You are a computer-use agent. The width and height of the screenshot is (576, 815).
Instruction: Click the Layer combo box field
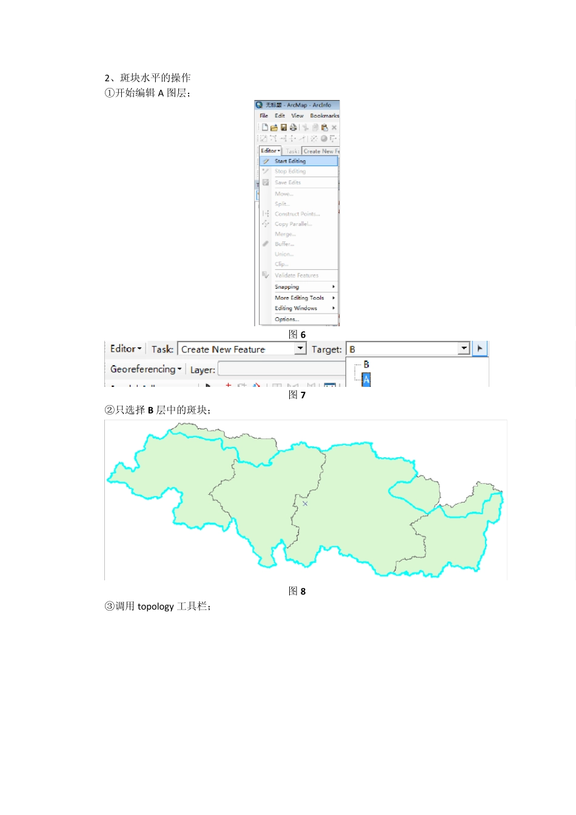tap(281, 369)
